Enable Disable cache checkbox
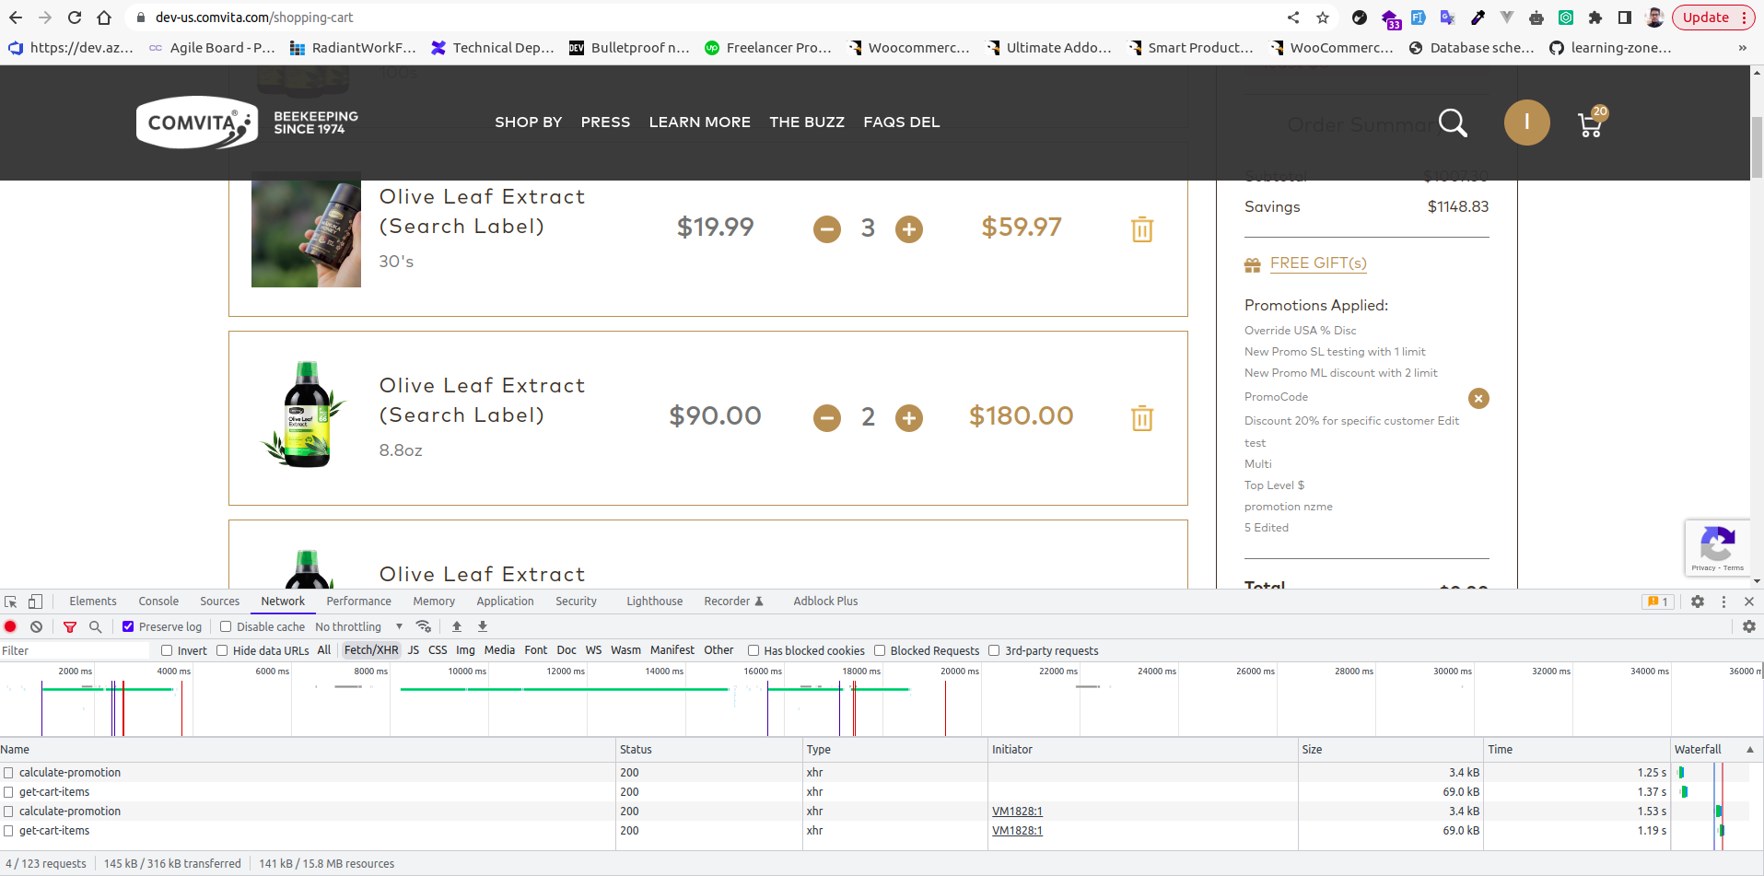This screenshot has height=876, width=1764. tap(226, 626)
